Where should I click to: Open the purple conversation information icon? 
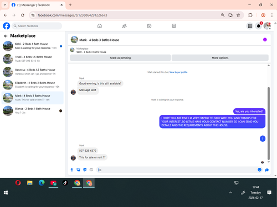(265, 40)
